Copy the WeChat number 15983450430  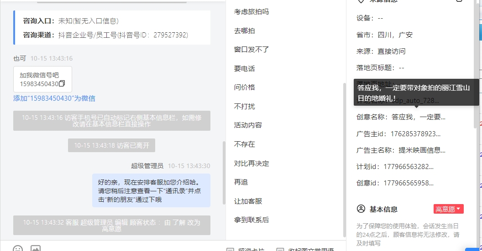62,83
